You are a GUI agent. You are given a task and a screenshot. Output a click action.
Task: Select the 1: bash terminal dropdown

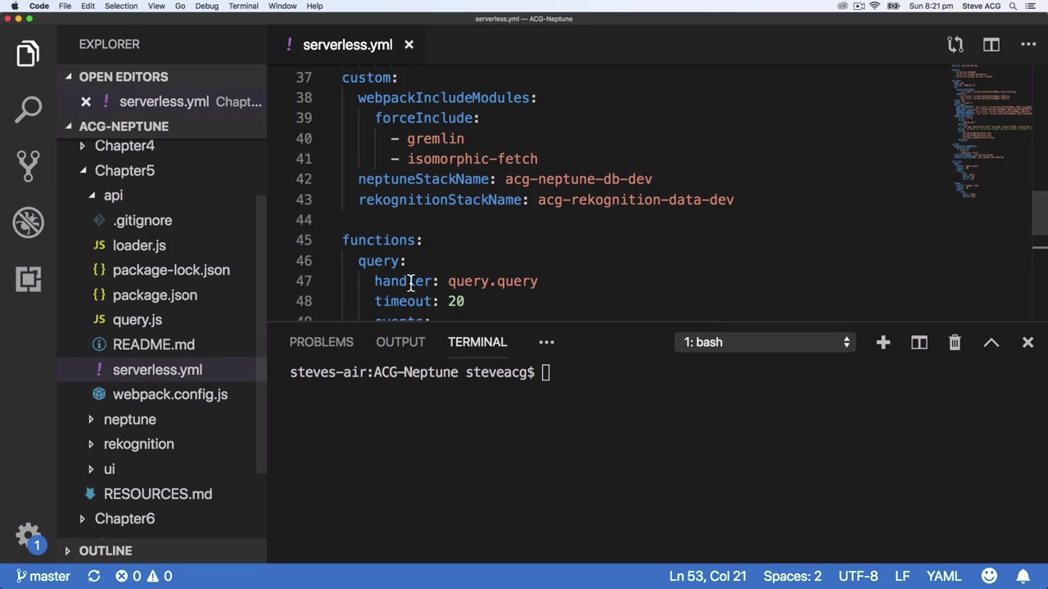(766, 342)
